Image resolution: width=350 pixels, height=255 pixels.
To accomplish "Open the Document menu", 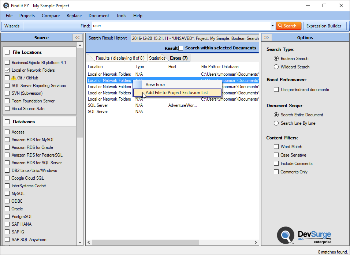I will pos(99,16).
